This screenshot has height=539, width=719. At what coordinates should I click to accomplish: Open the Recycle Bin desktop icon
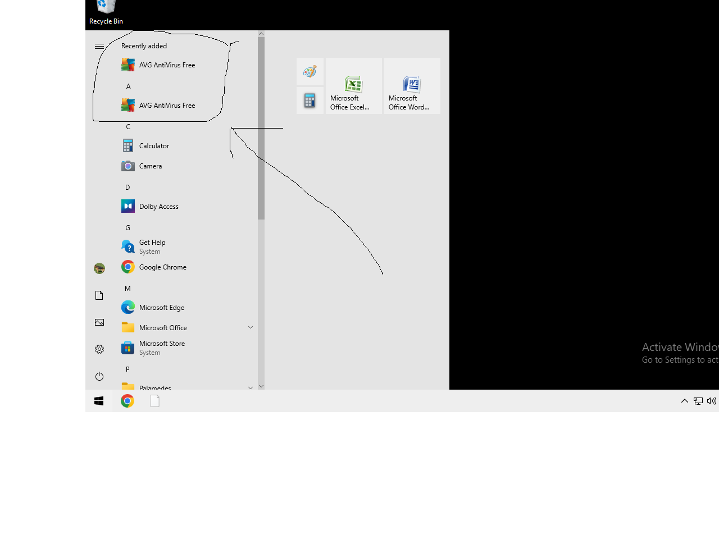[x=106, y=12]
